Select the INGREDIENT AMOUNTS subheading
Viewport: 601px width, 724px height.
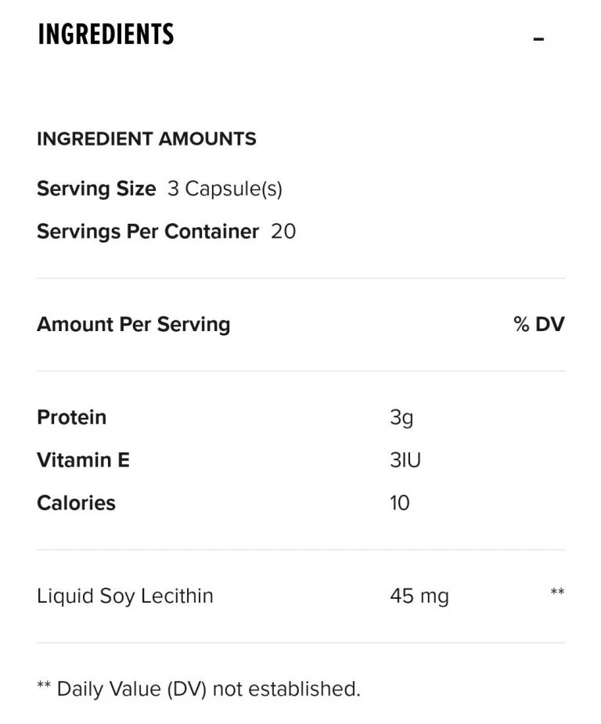(x=146, y=139)
